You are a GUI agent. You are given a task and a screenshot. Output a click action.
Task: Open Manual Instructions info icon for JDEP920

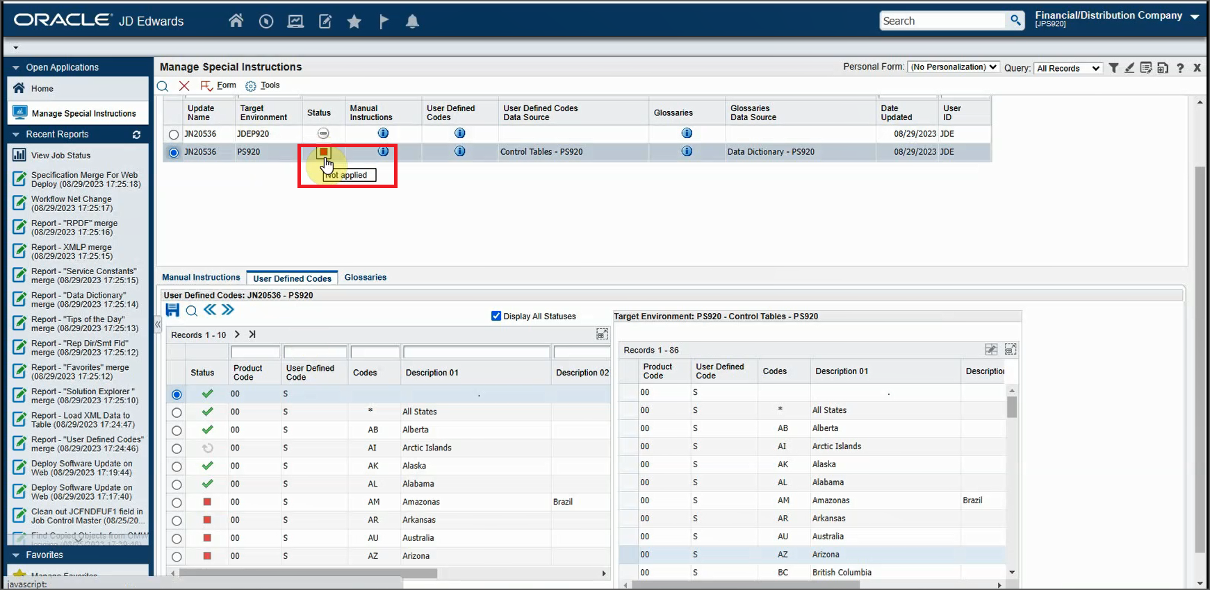coord(383,133)
